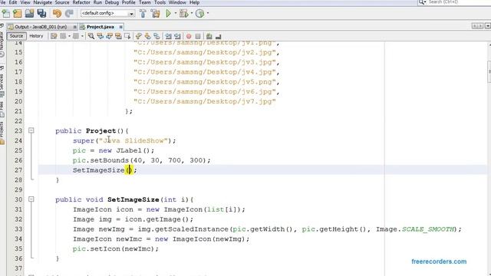The height and width of the screenshot is (276, 491).
Task: Open Run Project dropdown arrow
Action: pyautogui.click(x=176, y=14)
